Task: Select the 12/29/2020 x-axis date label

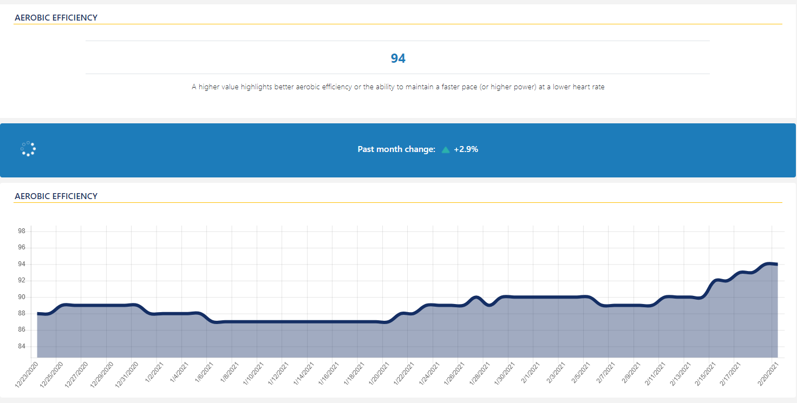Action: click(101, 374)
